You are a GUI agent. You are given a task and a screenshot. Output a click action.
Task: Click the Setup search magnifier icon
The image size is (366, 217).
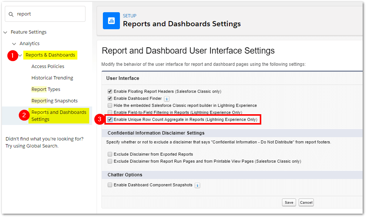(11, 14)
